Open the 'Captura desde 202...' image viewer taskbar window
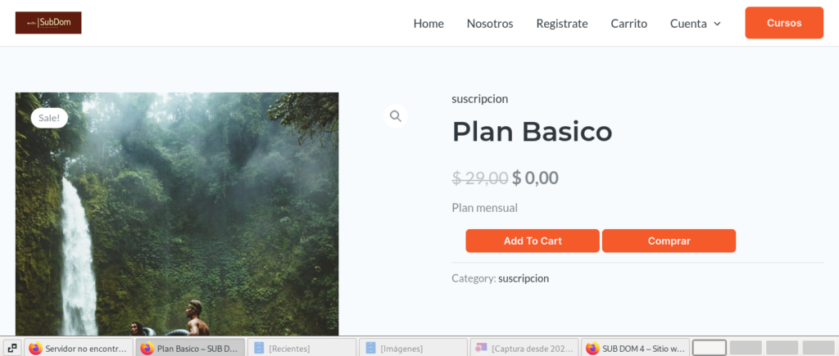 [x=524, y=348]
